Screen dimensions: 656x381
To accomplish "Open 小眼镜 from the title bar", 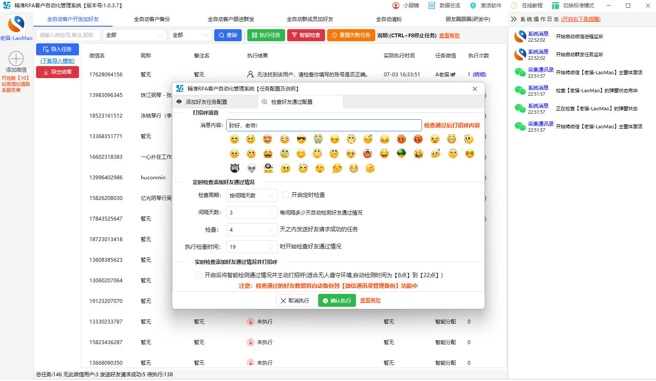I will [406, 6].
